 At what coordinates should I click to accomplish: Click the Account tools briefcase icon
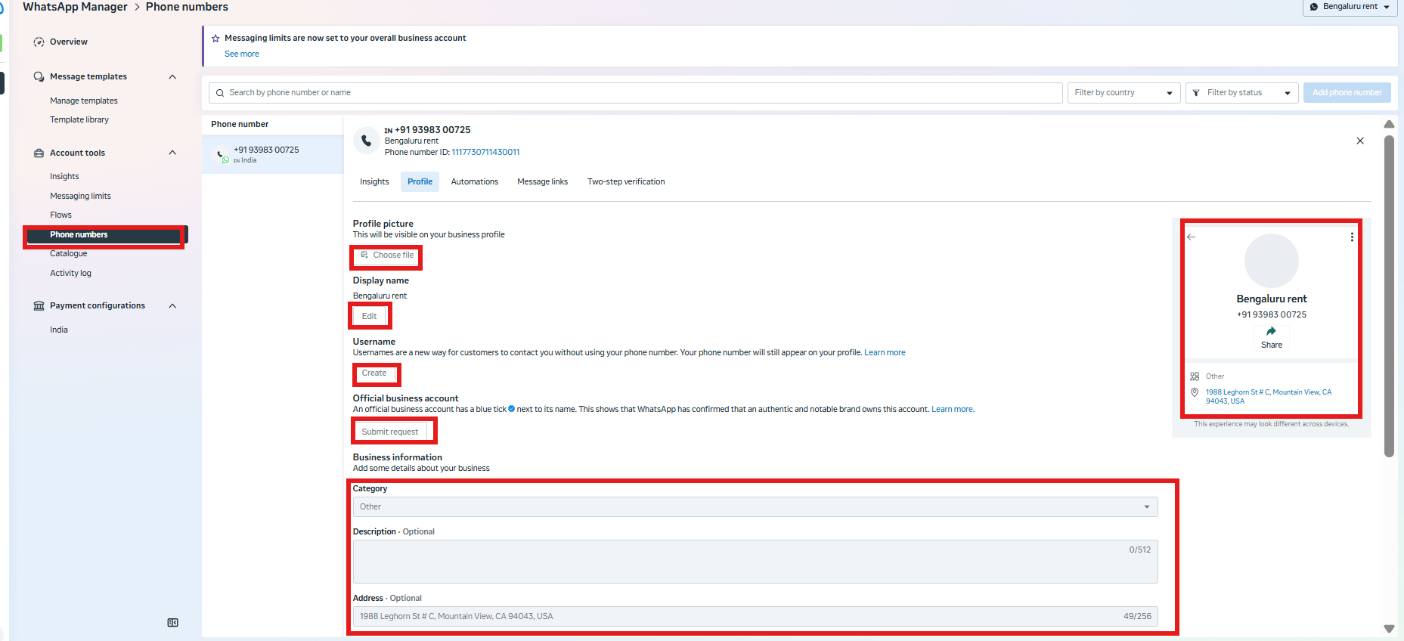pos(39,153)
